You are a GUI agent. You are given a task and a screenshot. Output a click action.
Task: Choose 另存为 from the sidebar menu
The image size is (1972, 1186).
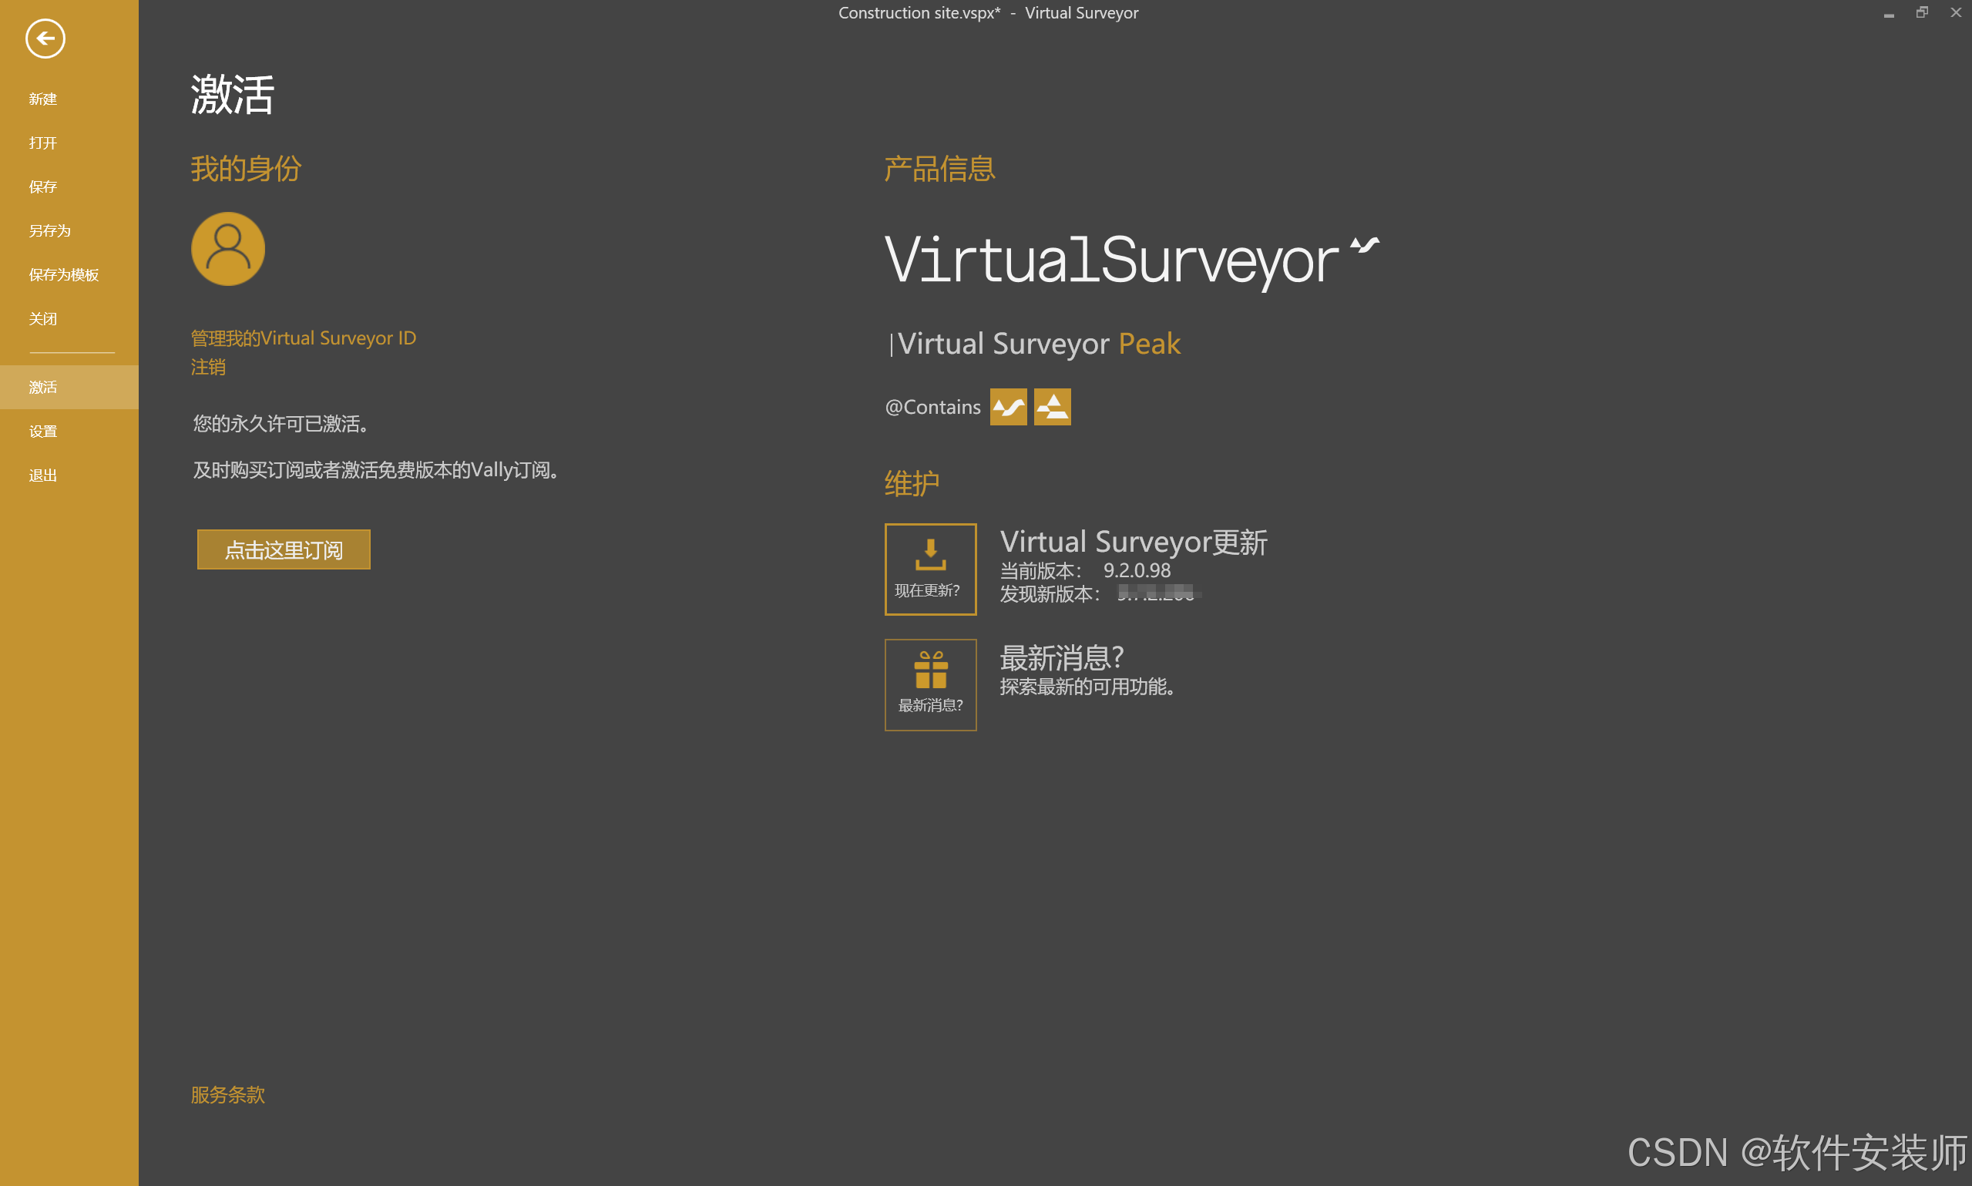tap(49, 231)
